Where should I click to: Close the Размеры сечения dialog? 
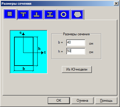coord(116,4)
